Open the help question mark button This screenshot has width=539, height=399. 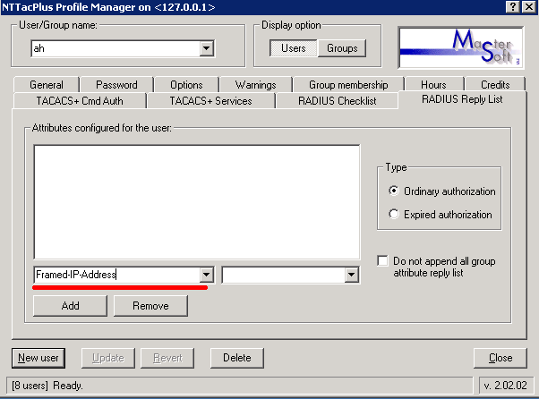click(512, 7)
